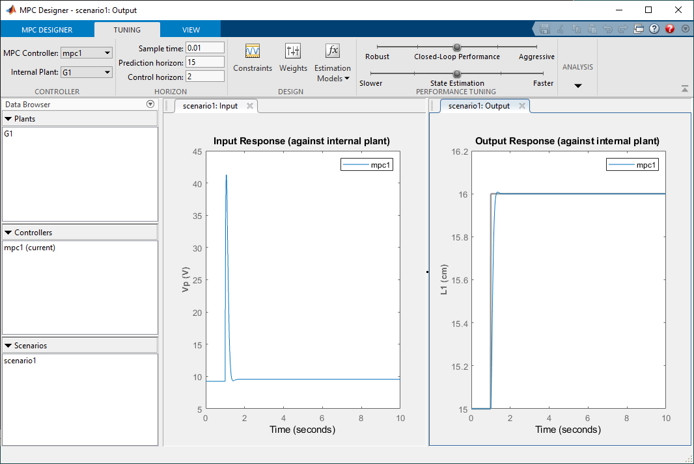Image resolution: width=694 pixels, height=464 pixels.
Task: Switch to the VIEW tab
Action: pyautogui.click(x=191, y=30)
